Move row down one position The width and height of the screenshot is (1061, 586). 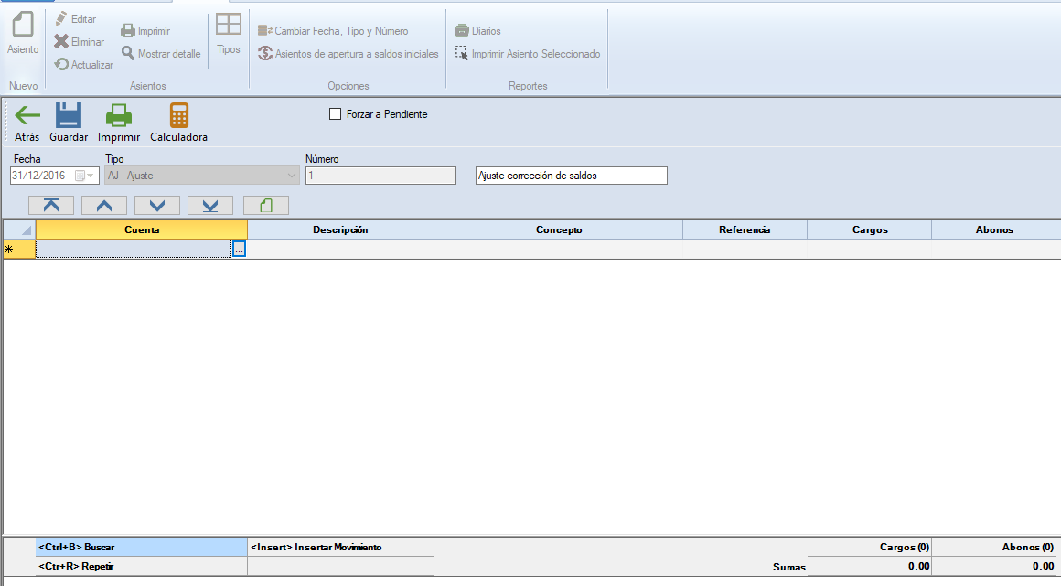click(x=157, y=206)
